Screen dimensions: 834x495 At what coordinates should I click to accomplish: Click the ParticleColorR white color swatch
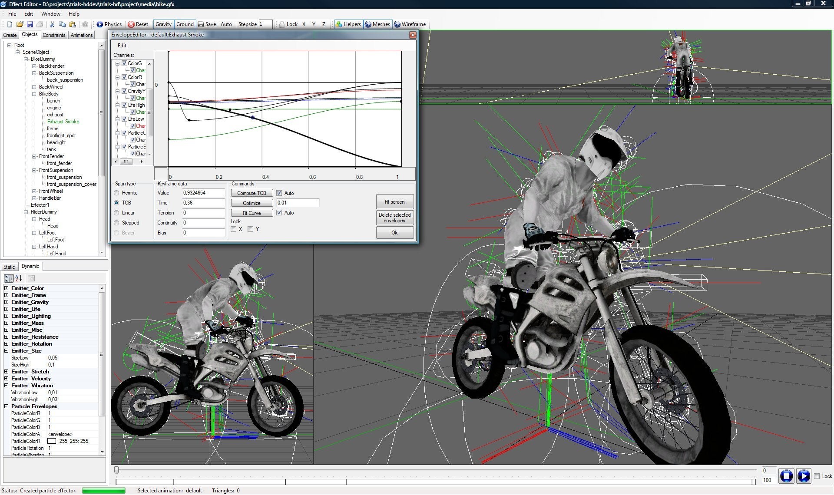pyautogui.click(x=52, y=441)
